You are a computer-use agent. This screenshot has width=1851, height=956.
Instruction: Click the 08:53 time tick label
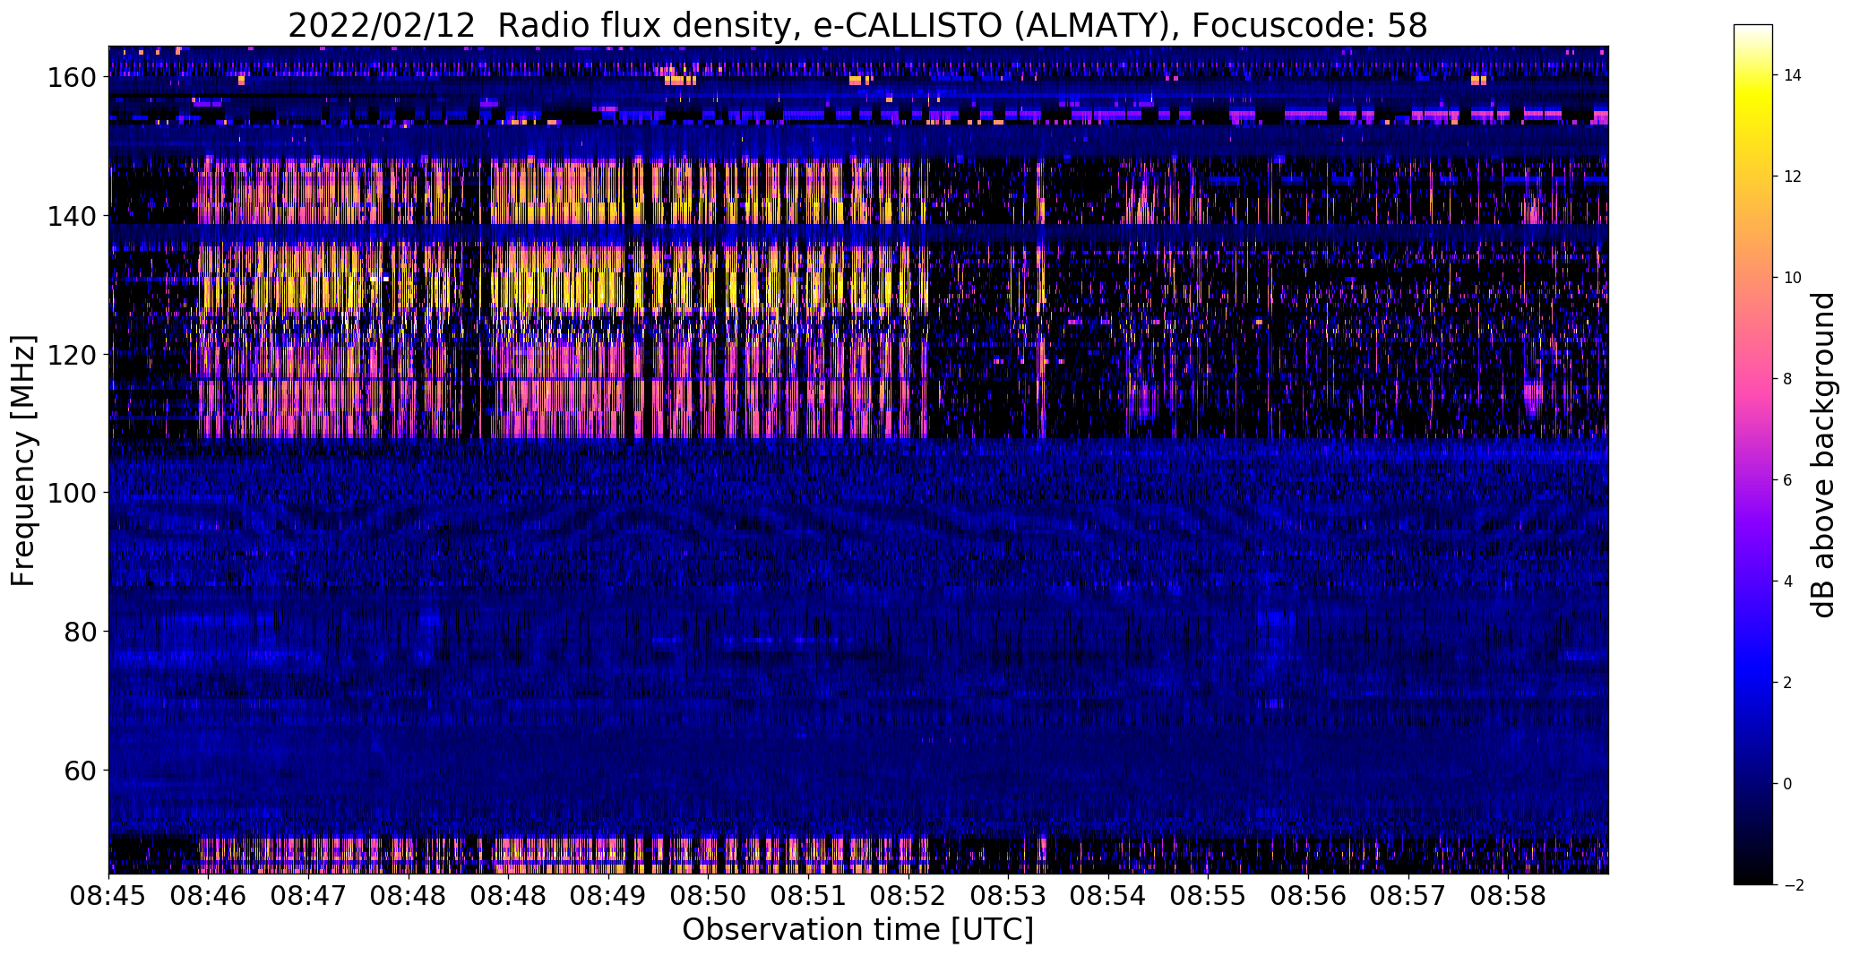[1008, 897]
